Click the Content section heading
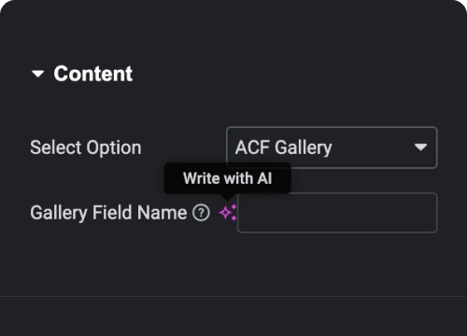Viewport: 467px width, 336px height. (93, 74)
